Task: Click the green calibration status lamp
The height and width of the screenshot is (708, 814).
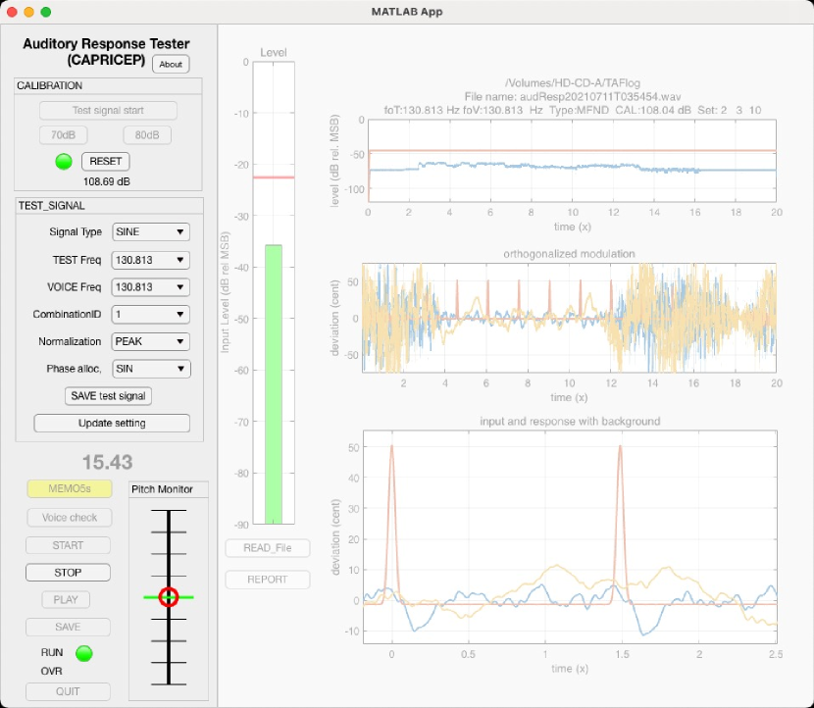Action: 64,162
